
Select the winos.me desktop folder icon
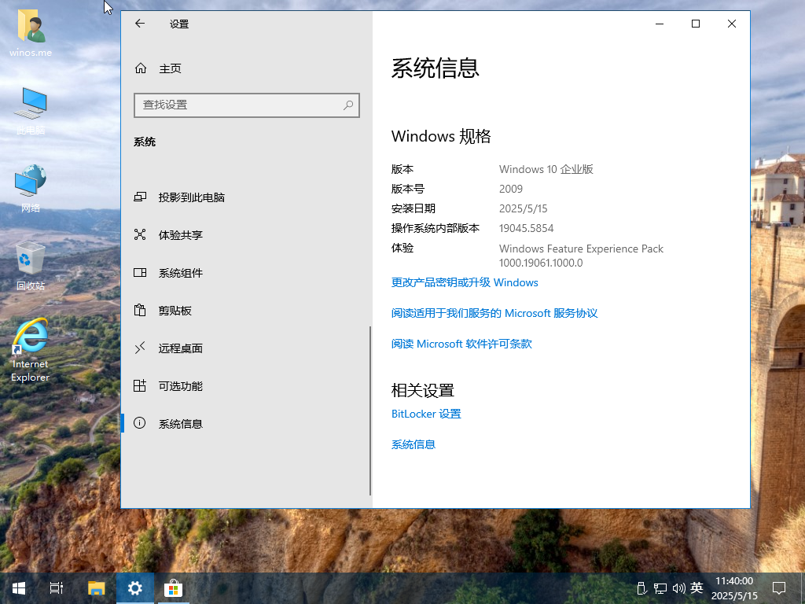point(31,33)
